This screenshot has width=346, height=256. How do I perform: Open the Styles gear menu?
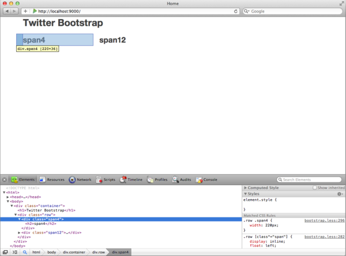[340, 194]
